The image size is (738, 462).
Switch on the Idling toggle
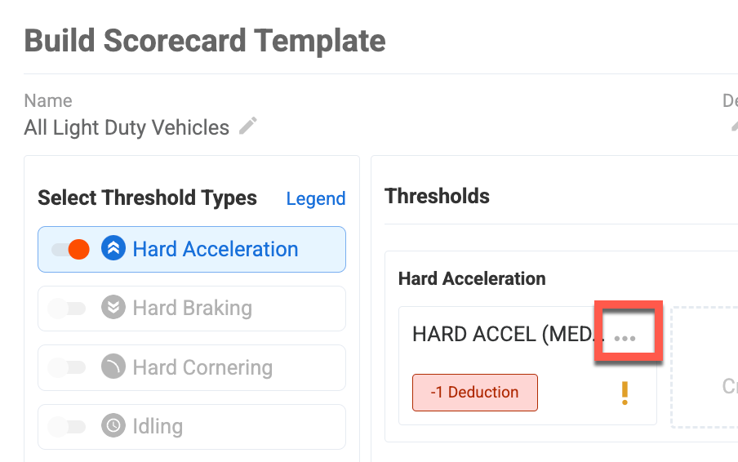[67, 427]
